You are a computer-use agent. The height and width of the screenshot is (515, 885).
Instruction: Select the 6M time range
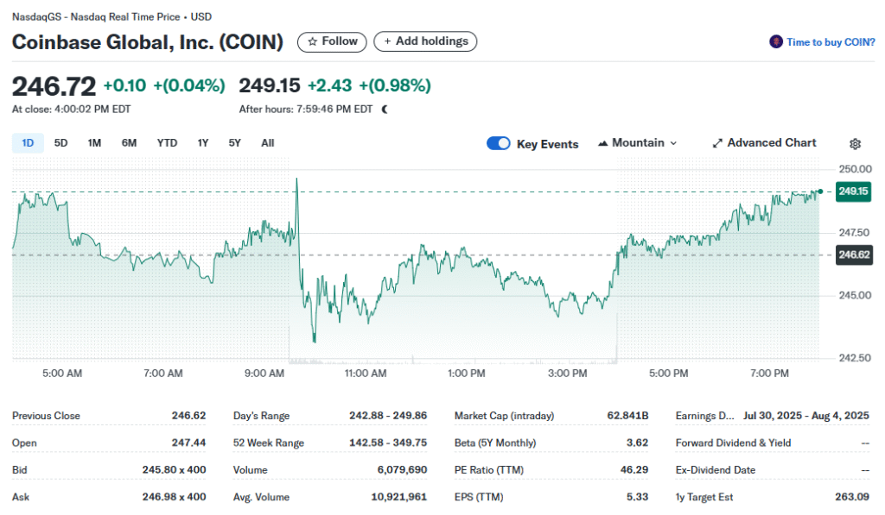pos(130,143)
